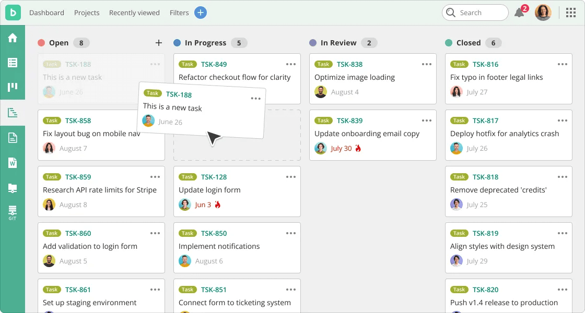Open the list view sidebar icon
This screenshot has width=585, height=313.
13,63
